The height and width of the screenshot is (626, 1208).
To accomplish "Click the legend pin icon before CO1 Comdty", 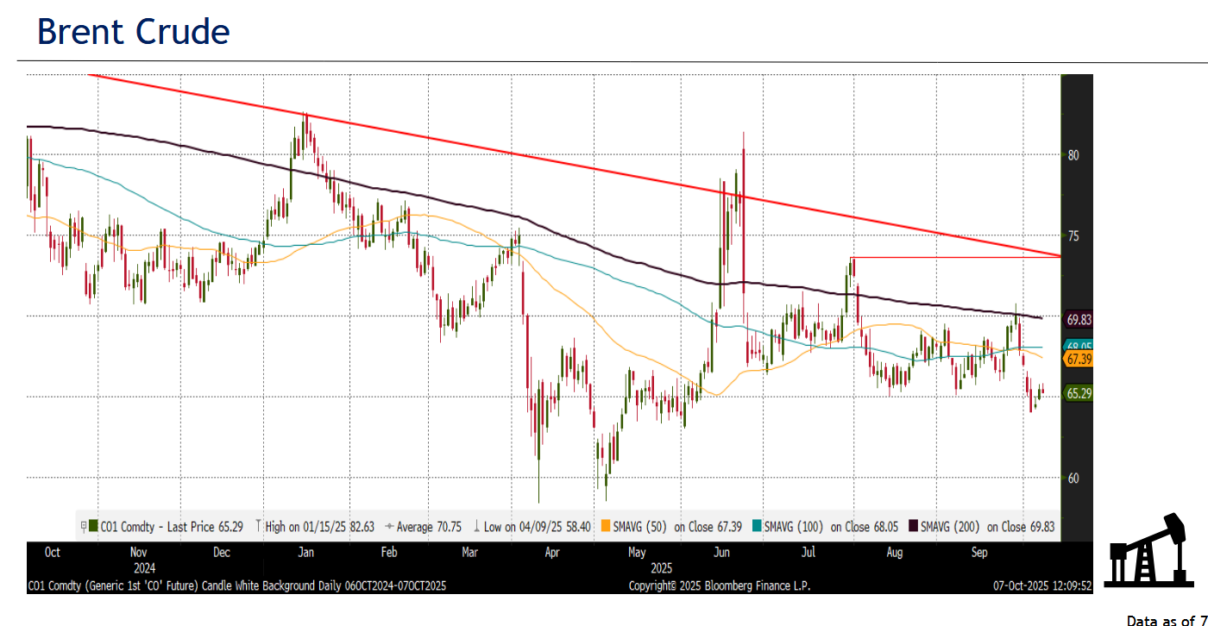I will pos(84,526).
